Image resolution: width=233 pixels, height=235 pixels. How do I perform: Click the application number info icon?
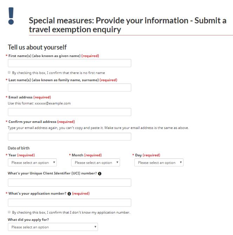coord(69,194)
